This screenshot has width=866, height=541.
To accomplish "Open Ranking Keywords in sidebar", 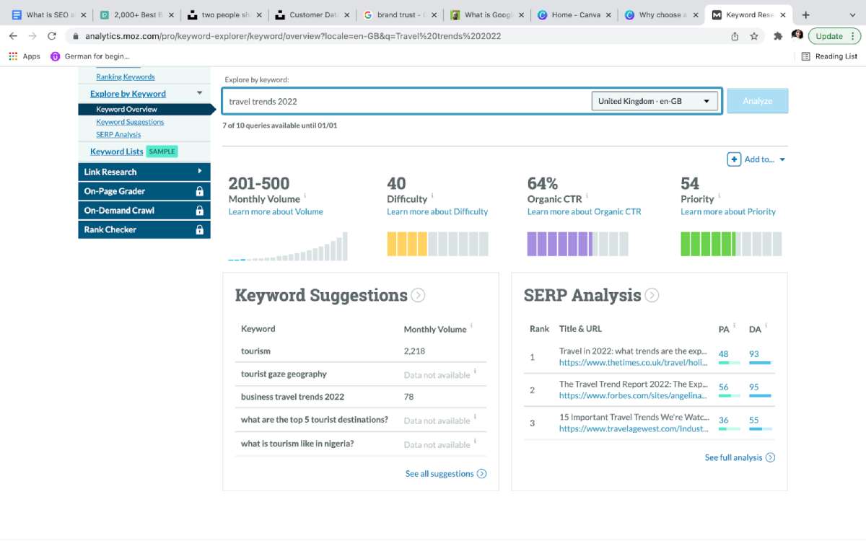I will click(126, 76).
